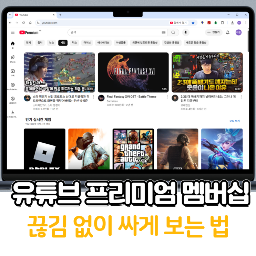
Task: Select the 음악 filter chip
Action: [40, 43]
